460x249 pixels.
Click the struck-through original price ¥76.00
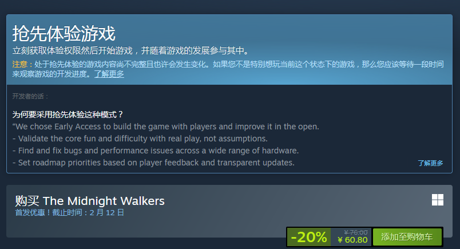[x=355, y=232]
